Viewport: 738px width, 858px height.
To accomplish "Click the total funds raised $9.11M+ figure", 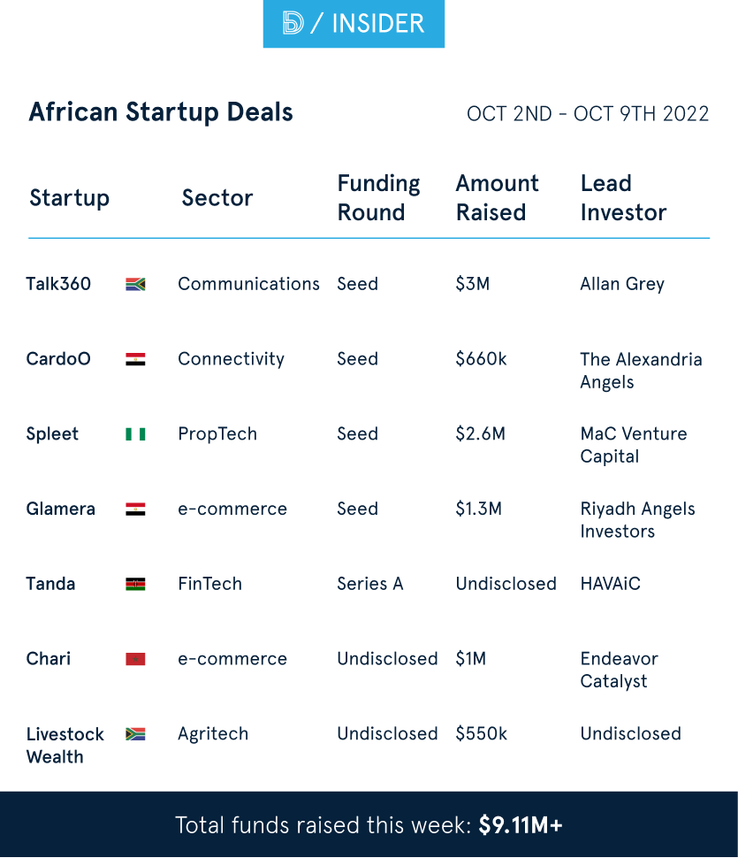I will [x=521, y=825].
